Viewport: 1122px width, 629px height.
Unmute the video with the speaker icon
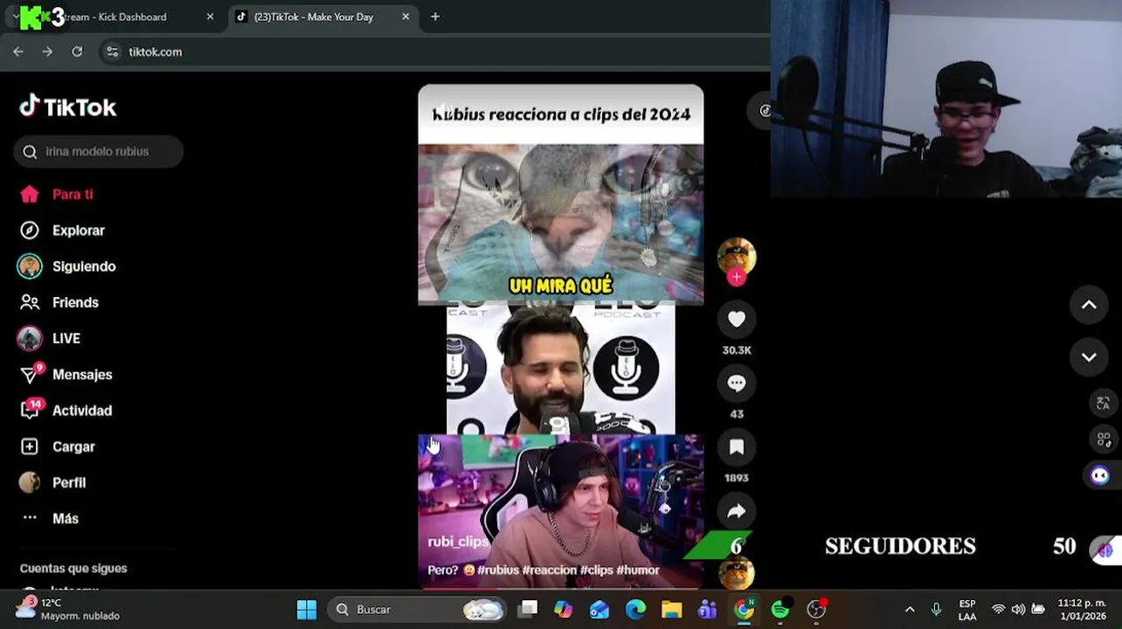(442, 111)
